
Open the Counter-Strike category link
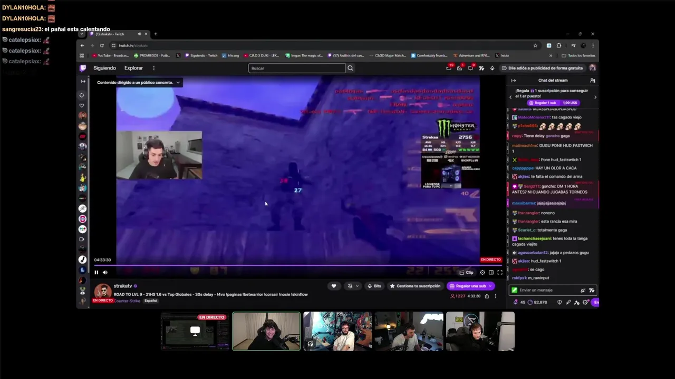coord(128,301)
